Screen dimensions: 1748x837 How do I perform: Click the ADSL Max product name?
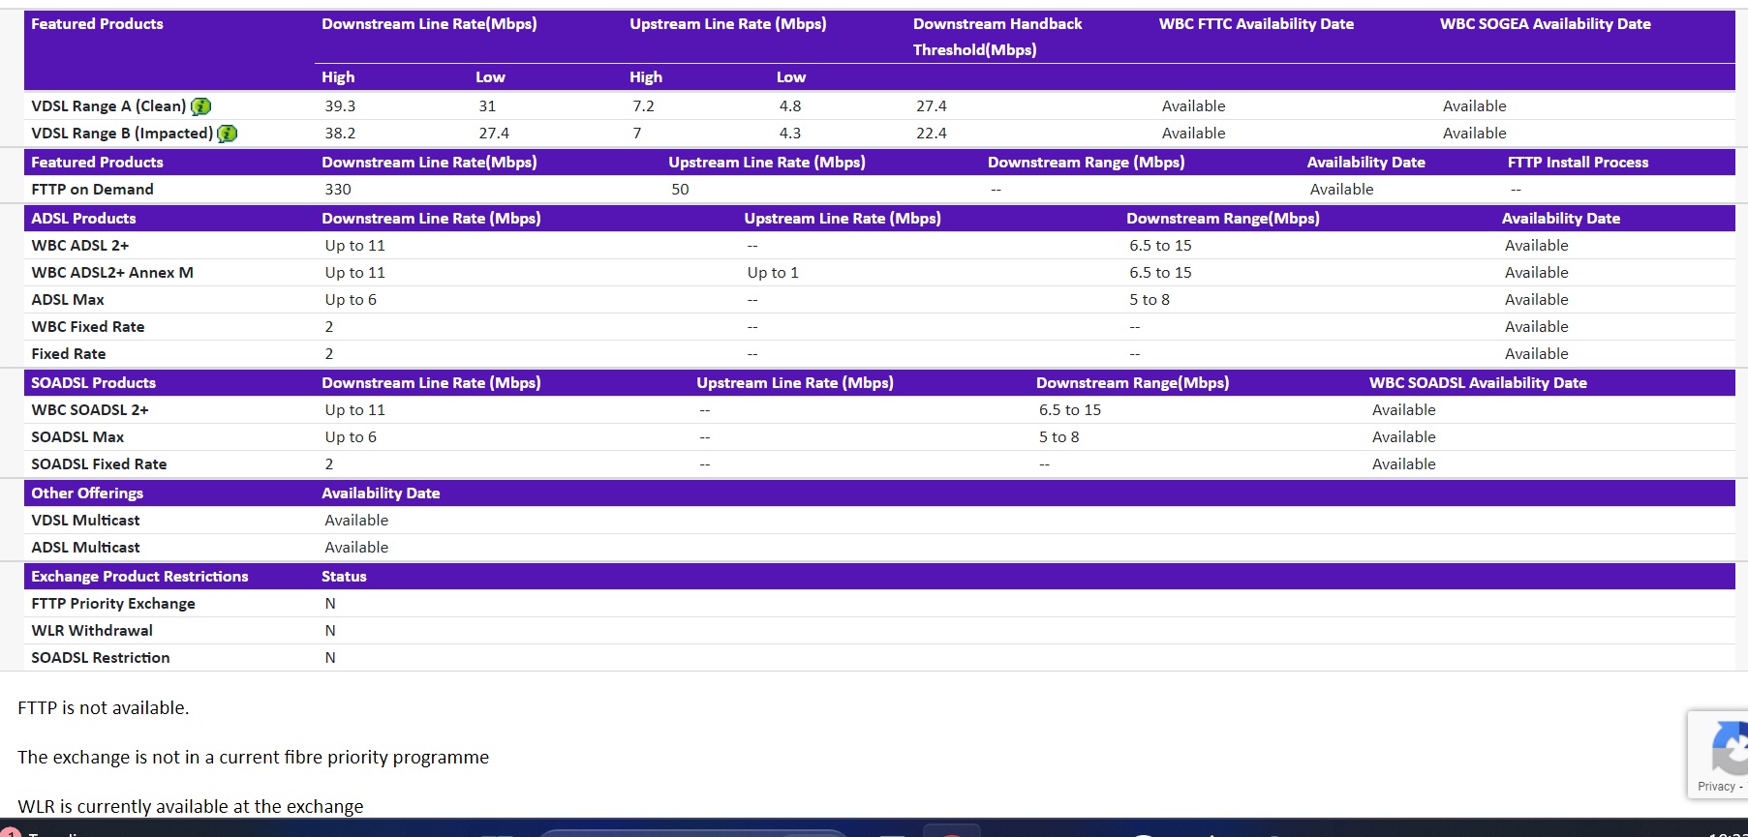coord(68,300)
